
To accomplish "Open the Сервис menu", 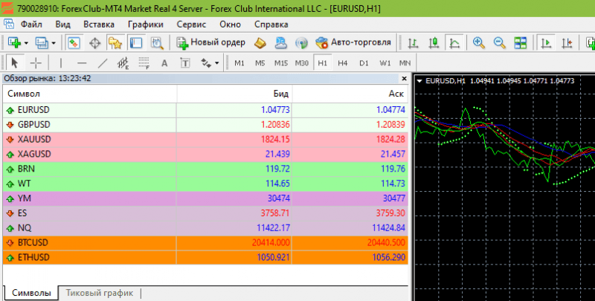I will point(191,25).
